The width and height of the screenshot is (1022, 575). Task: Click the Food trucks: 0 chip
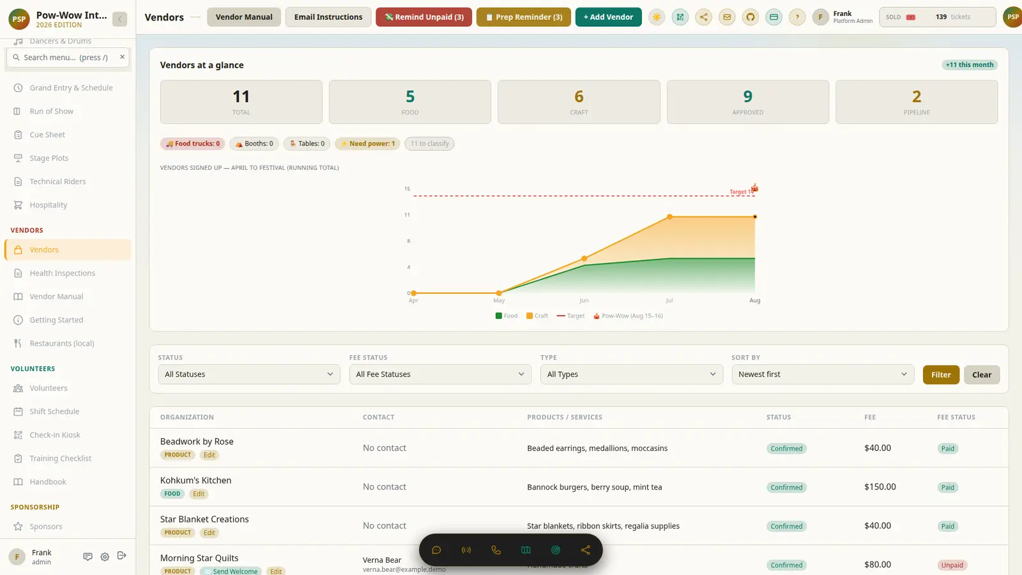192,144
